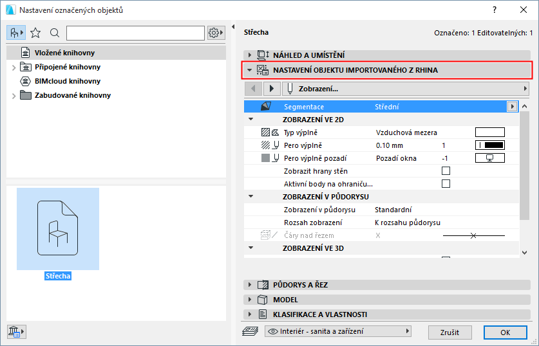Screen dimensions: 539x346
Task: Expand the Připojené knihovny tree node
Action: (14, 68)
